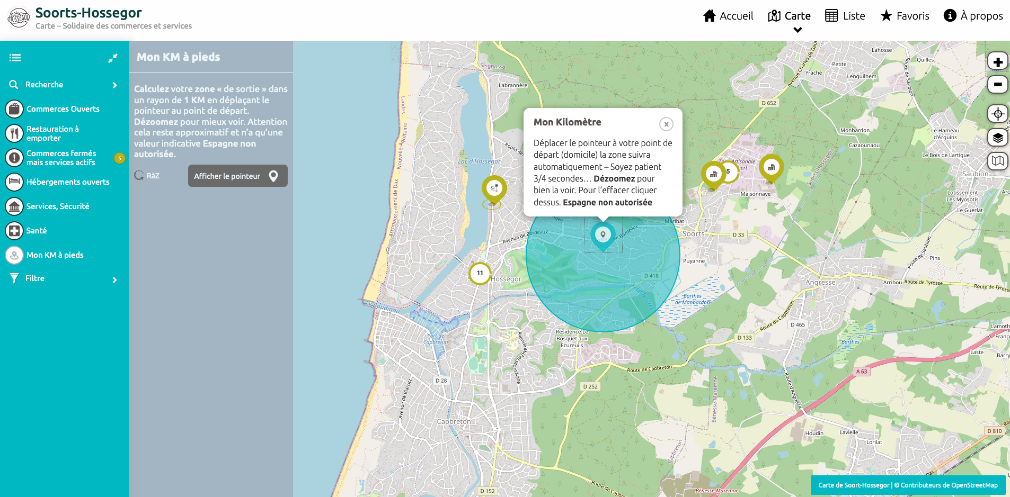Expand the Recherche section chevron

pyautogui.click(x=114, y=85)
